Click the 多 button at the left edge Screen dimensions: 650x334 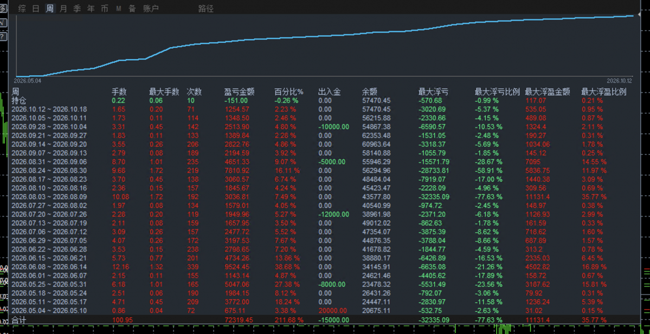pyautogui.click(x=3, y=8)
